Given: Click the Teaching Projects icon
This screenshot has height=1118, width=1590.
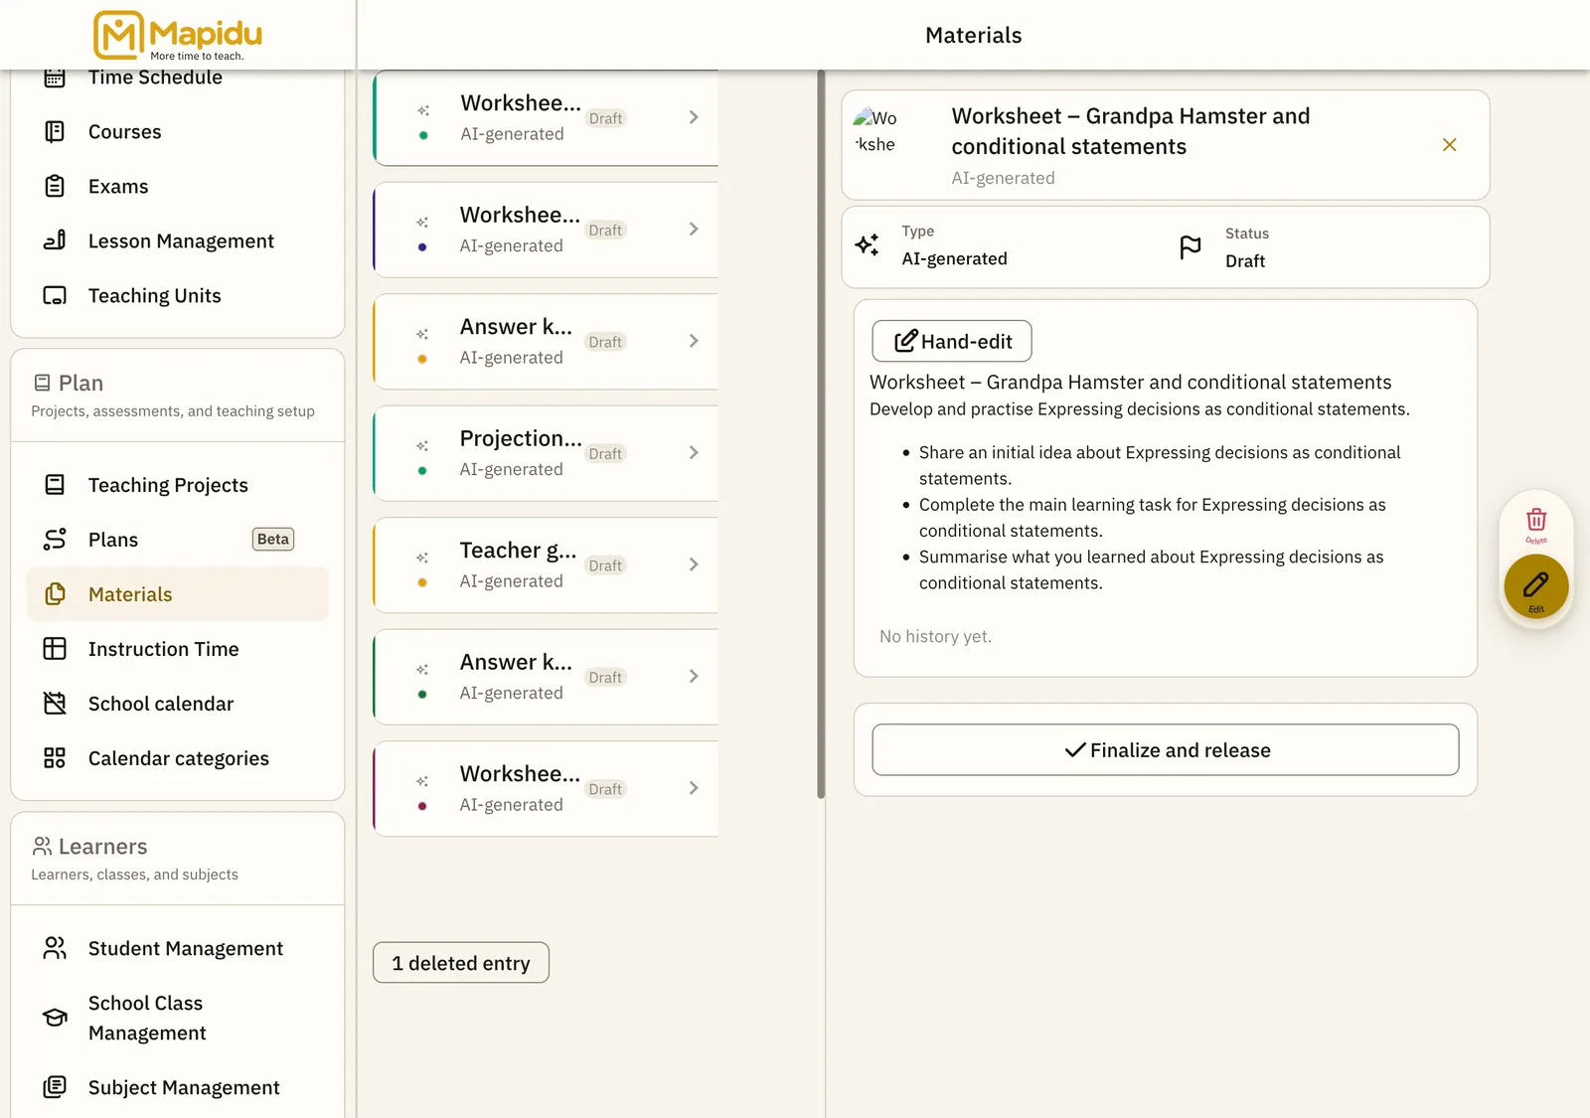Looking at the screenshot, I should 55,485.
